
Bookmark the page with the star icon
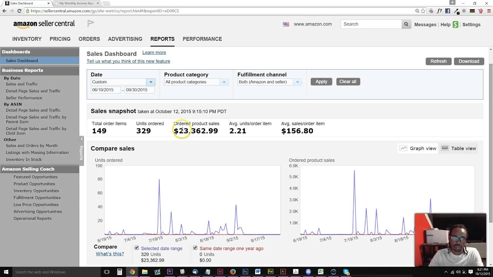click(x=423, y=11)
